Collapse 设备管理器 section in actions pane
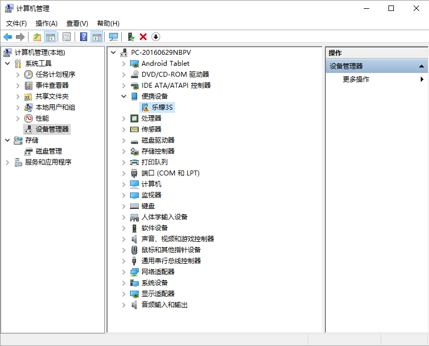 (x=421, y=66)
